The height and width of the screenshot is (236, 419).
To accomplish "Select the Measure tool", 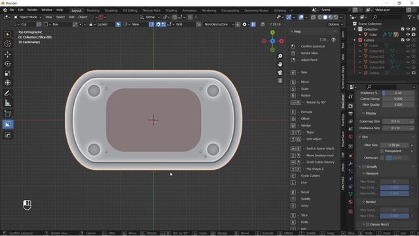I will click(x=7, y=103).
